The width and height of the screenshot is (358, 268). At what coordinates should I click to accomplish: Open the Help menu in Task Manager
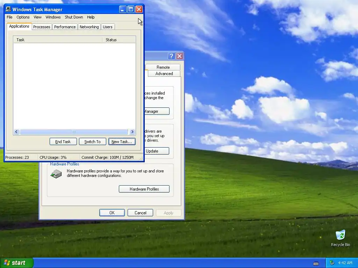(91, 17)
